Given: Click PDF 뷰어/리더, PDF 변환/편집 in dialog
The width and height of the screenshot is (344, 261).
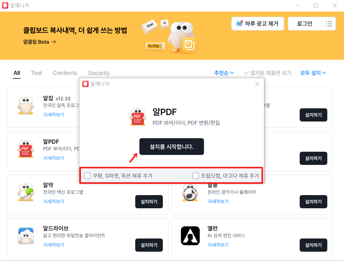Looking at the screenshot, I should (x=186, y=123).
